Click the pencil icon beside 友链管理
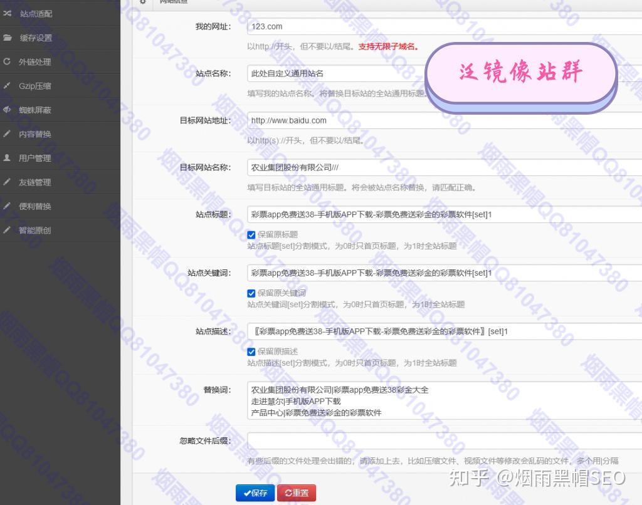 tap(6, 182)
